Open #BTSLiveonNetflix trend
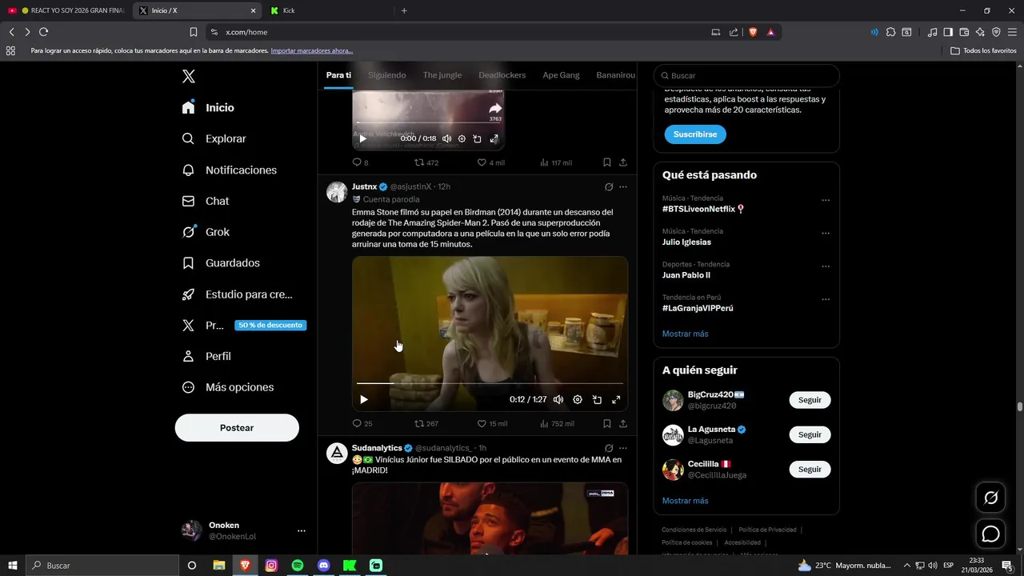 [x=703, y=209]
